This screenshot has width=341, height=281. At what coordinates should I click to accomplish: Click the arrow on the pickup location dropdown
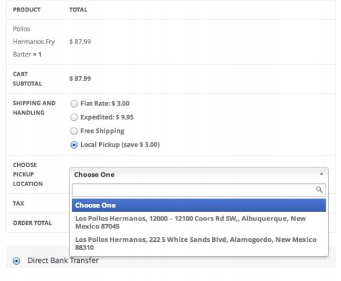[x=320, y=174]
